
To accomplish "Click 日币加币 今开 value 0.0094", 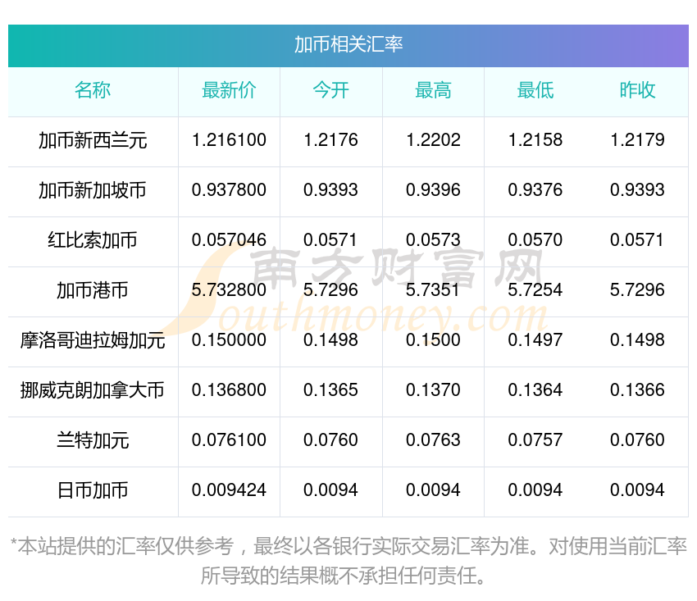I will (x=330, y=490).
